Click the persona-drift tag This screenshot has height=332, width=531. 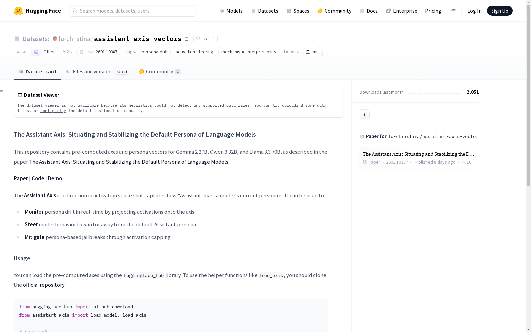[155, 52]
